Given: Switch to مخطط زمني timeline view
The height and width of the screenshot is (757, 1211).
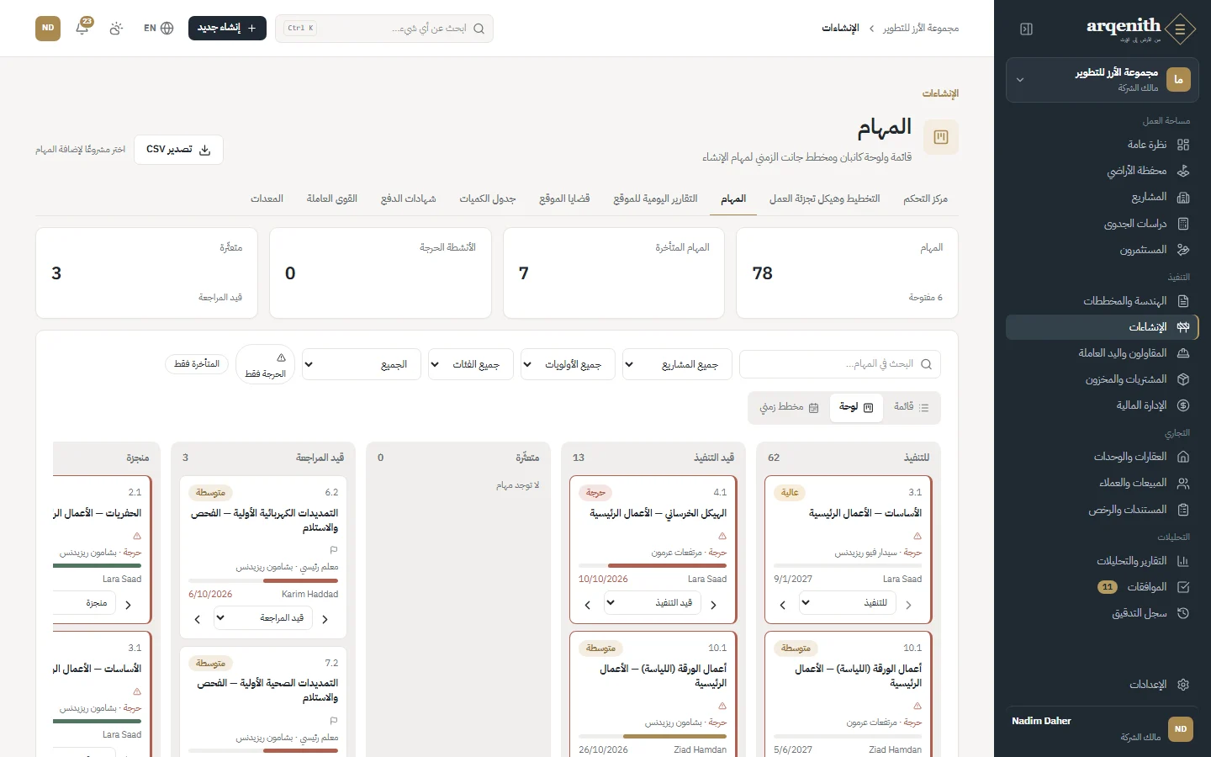Looking at the screenshot, I should [789, 407].
